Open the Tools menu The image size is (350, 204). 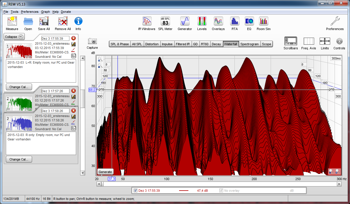click(15, 12)
